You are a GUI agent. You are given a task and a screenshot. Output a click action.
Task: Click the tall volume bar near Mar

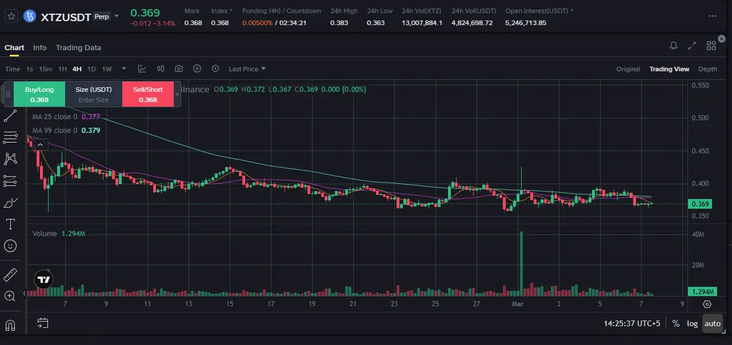[x=522, y=263]
